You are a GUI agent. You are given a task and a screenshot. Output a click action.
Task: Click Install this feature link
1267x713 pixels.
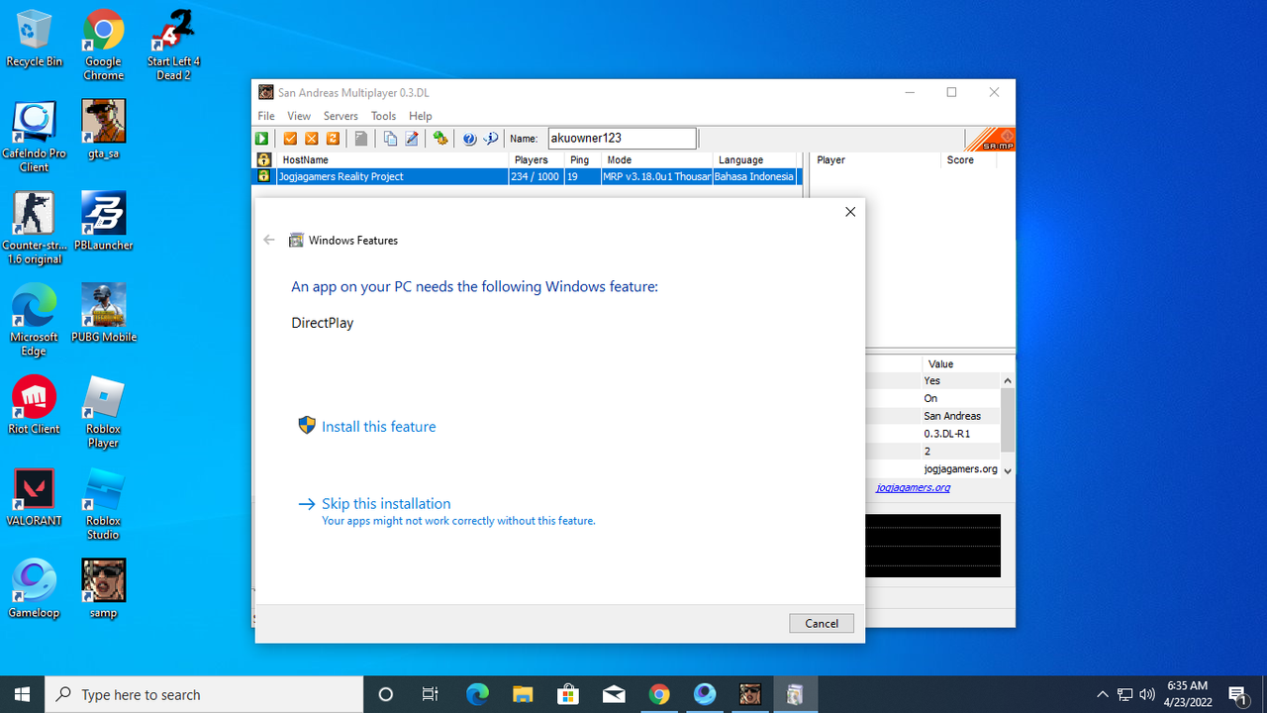tap(378, 427)
